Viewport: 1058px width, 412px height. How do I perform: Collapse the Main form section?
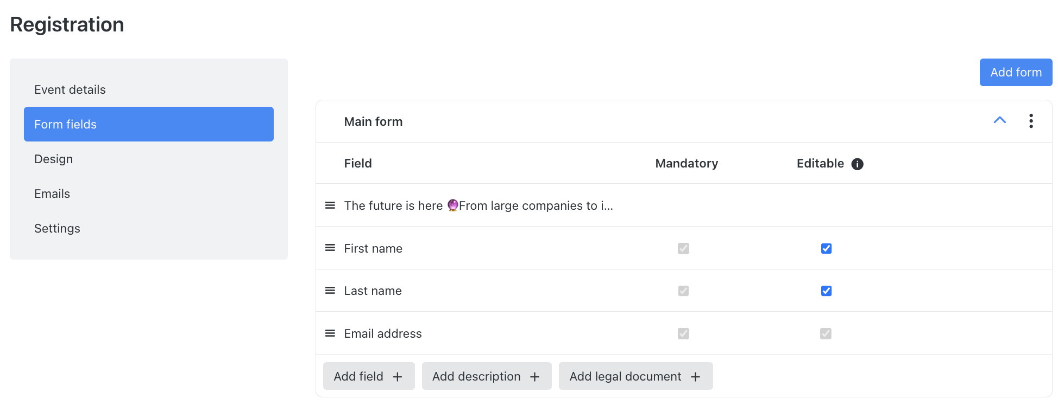pos(999,120)
